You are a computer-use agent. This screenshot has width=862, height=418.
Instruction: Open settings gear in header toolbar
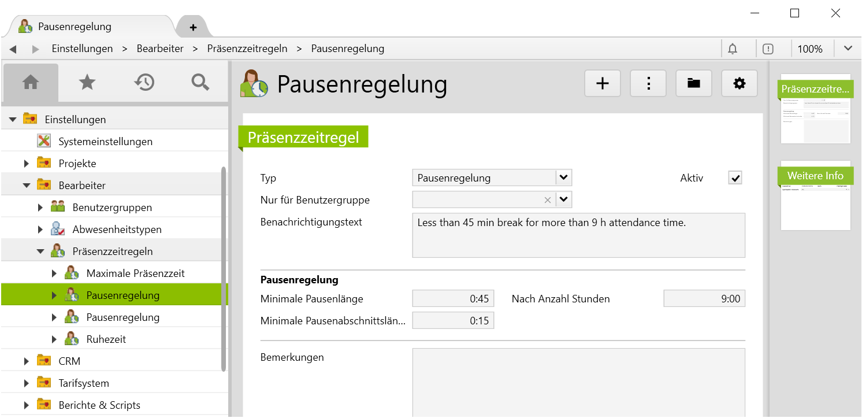[x=739, y=83]
